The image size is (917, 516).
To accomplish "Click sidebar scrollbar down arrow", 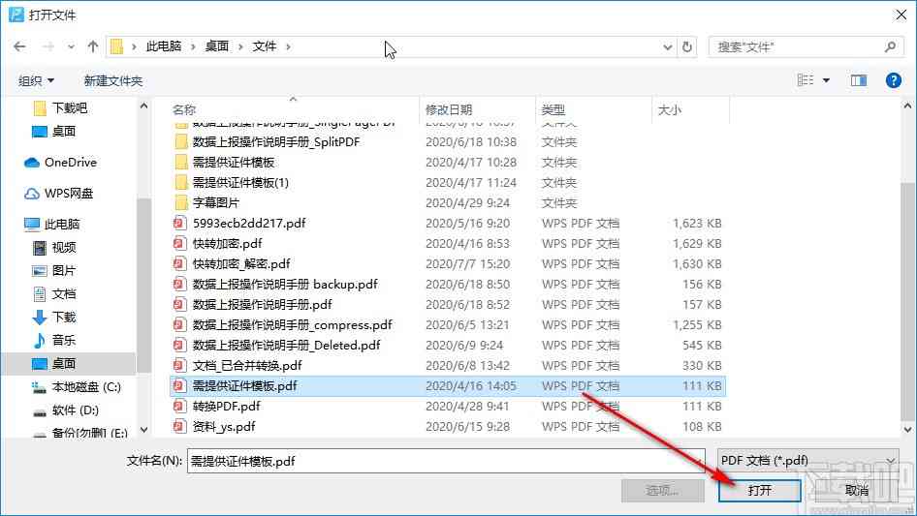I will 143,430.
